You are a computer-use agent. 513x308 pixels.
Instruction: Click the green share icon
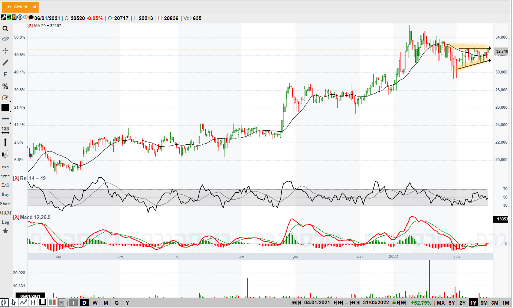(9, 17)
